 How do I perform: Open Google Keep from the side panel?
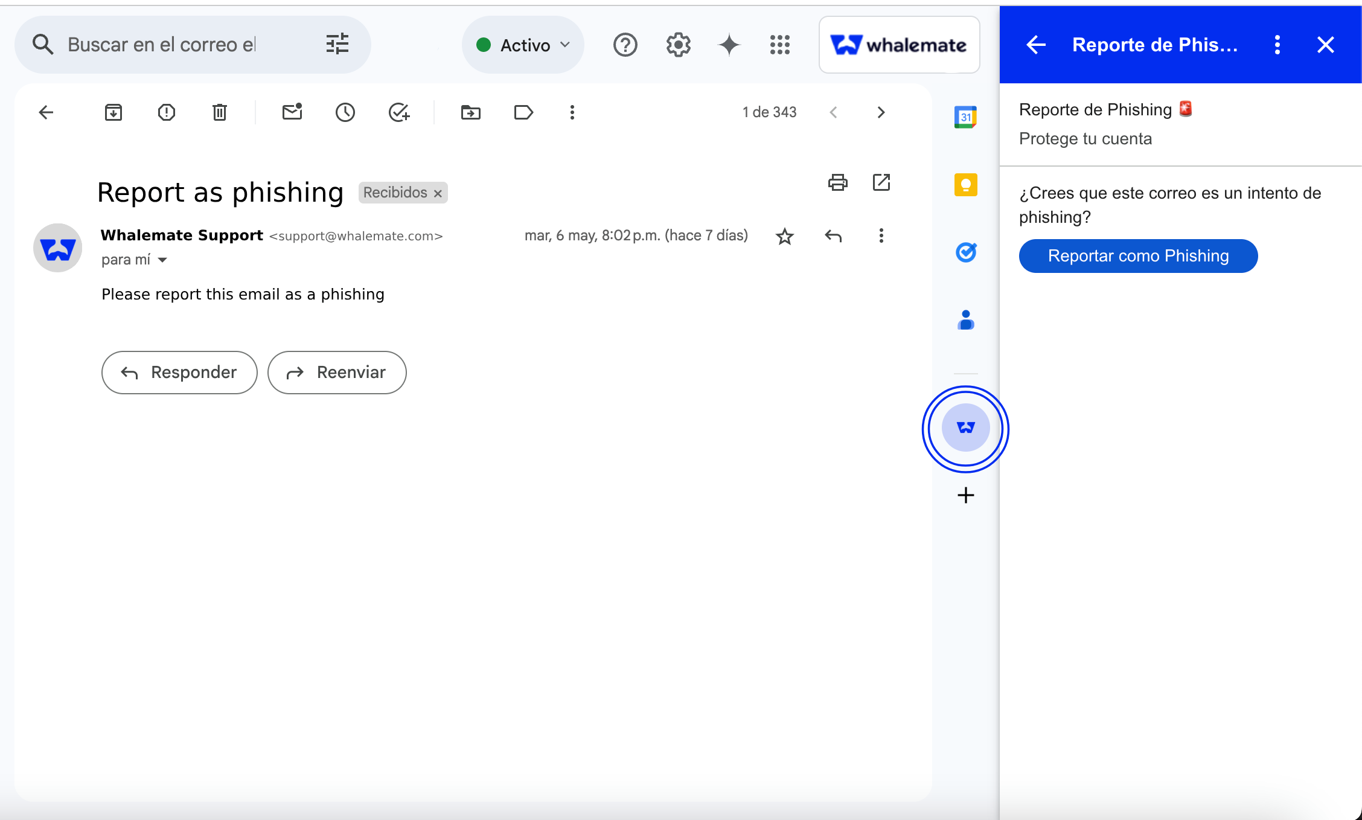tap(965, 185)
